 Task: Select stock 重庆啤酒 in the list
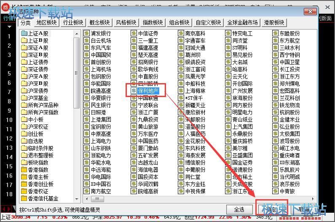[286, 155]
